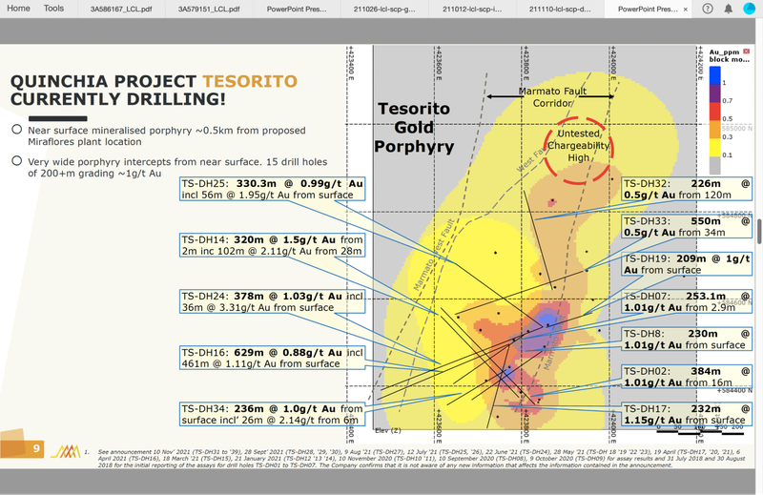The height and width of the screenshot is (495, 763).
Task: Click the TS-DH8 230m callout
Action: click(x=687, y=340)
